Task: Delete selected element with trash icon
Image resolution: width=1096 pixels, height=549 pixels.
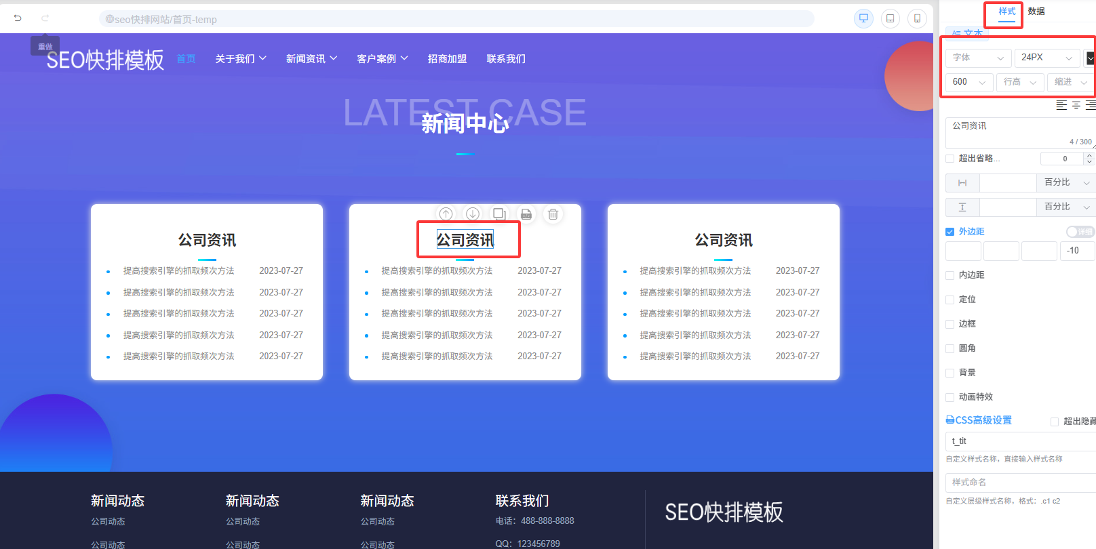Action: pyautogui.click(x=553, y=214)
